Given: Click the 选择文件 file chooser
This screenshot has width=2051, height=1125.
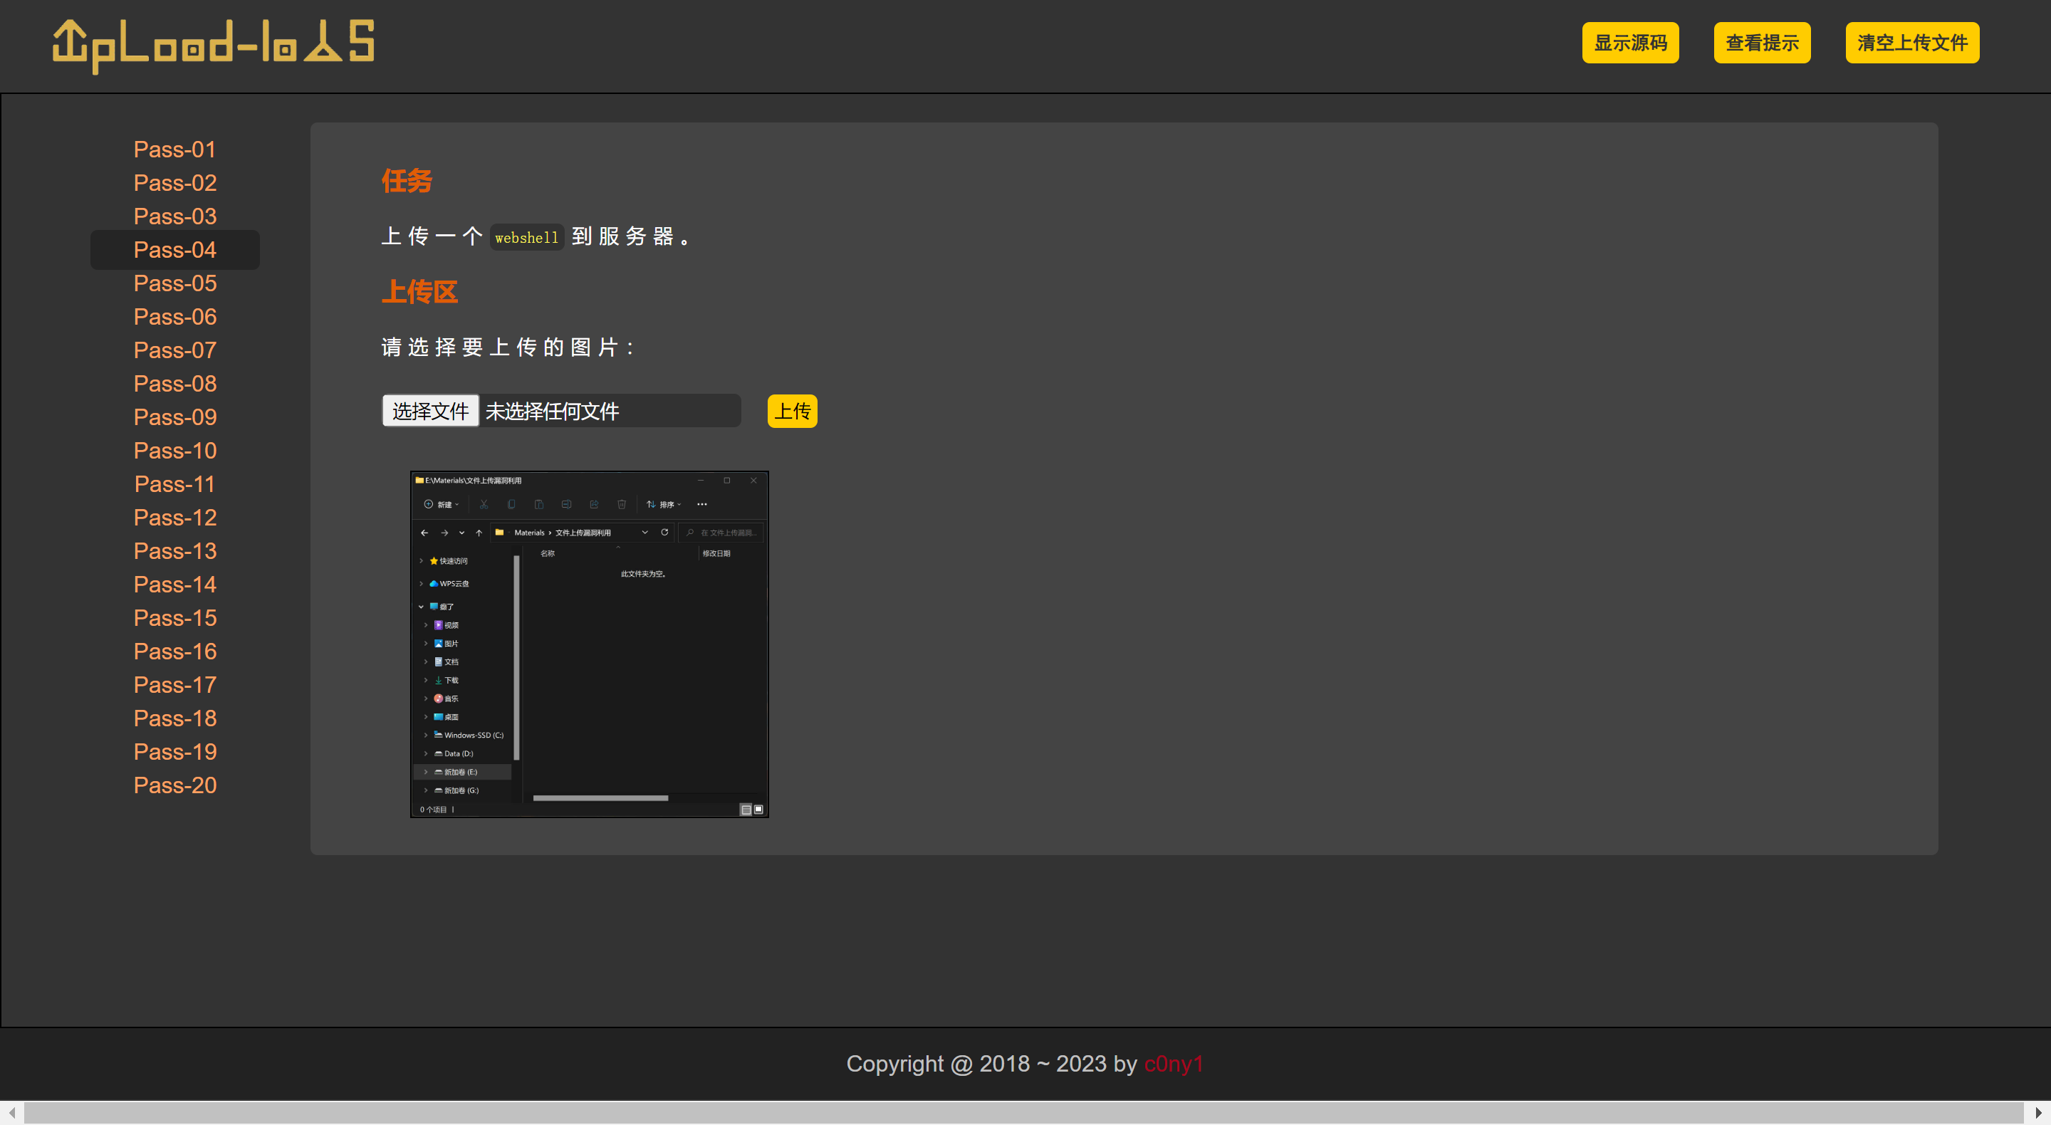Looking at the screenshot, I should click(431, 411).
